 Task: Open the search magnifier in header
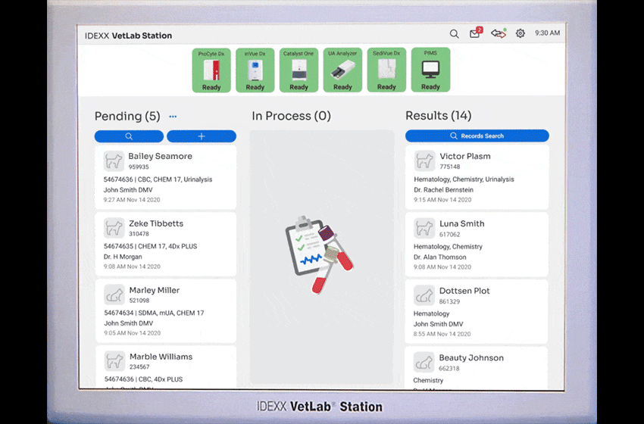[454, 34]
